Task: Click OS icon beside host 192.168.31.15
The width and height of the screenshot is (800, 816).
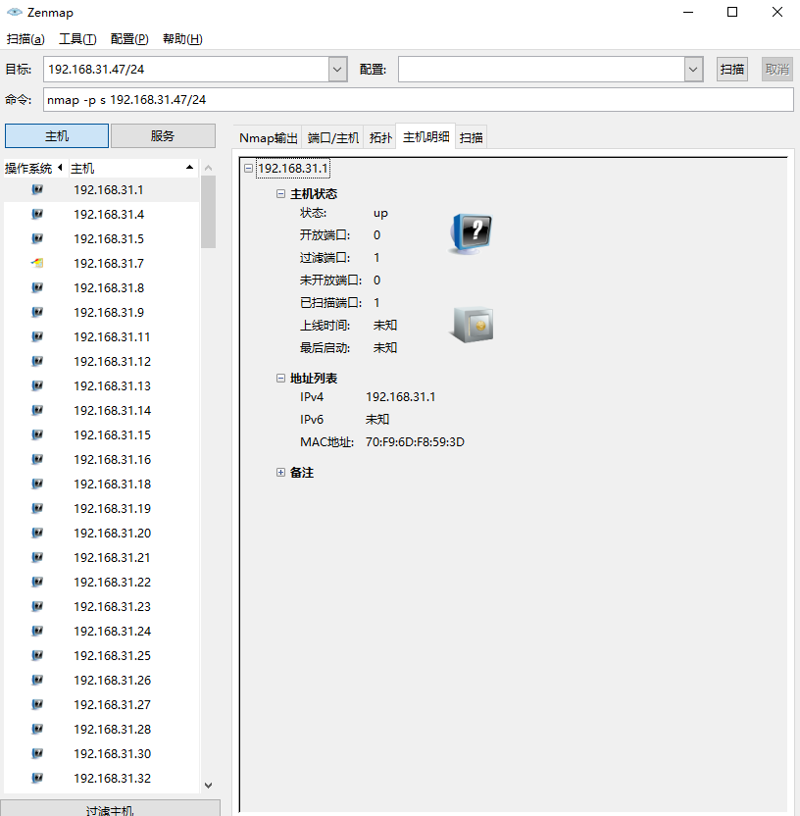Action: click(x=37, y=434)
